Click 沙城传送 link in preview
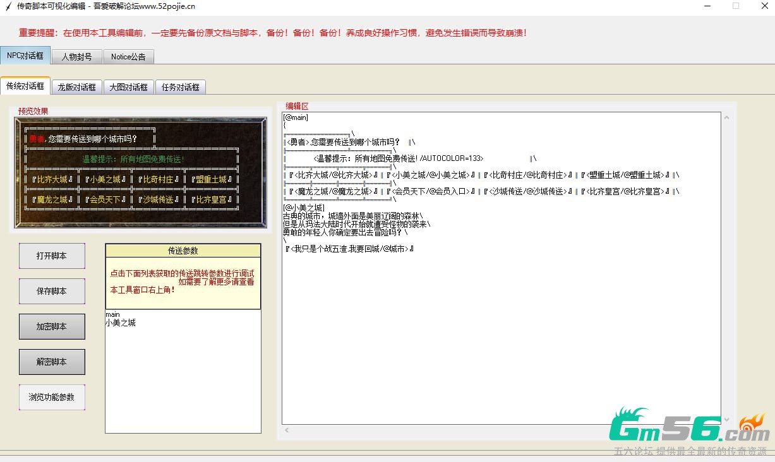775x462 pixels. point(158,199)
